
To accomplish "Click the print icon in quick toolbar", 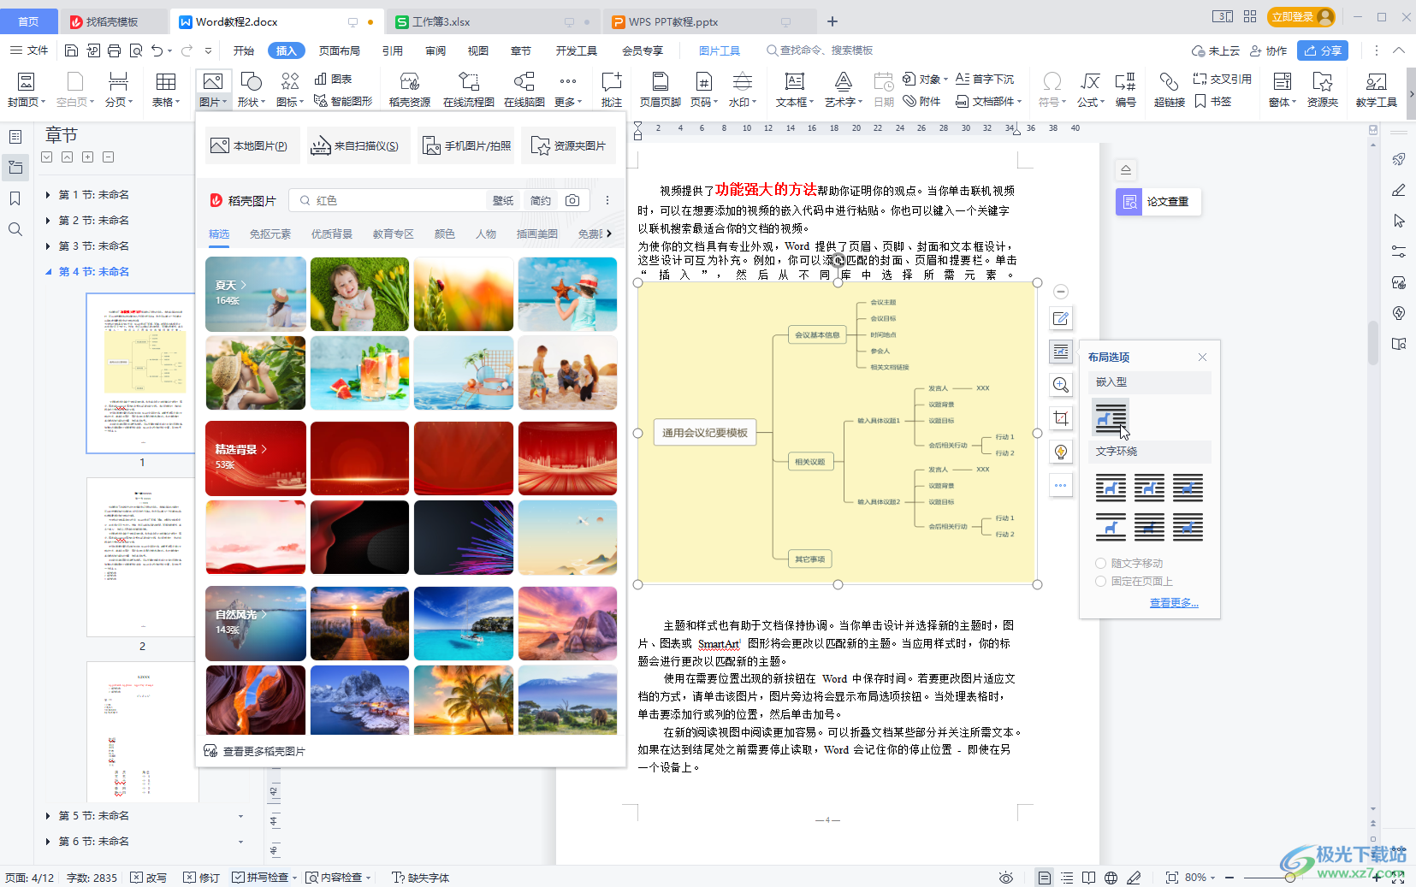I will tap(115, 50).
